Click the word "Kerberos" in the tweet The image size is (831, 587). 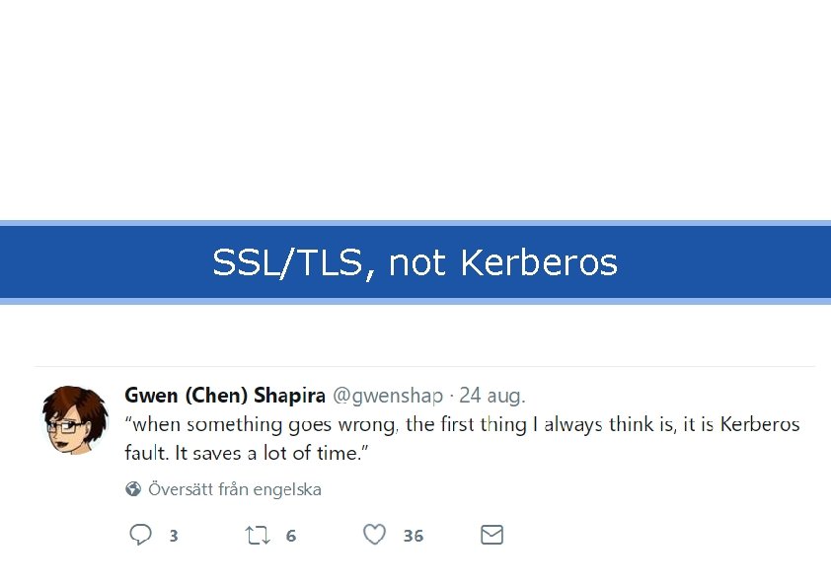[x=760, y=425]
